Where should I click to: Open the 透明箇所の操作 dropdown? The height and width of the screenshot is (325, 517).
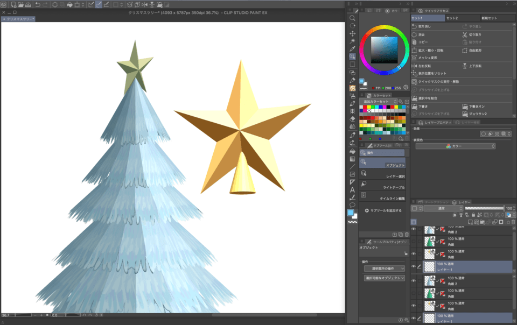point(384,269)
